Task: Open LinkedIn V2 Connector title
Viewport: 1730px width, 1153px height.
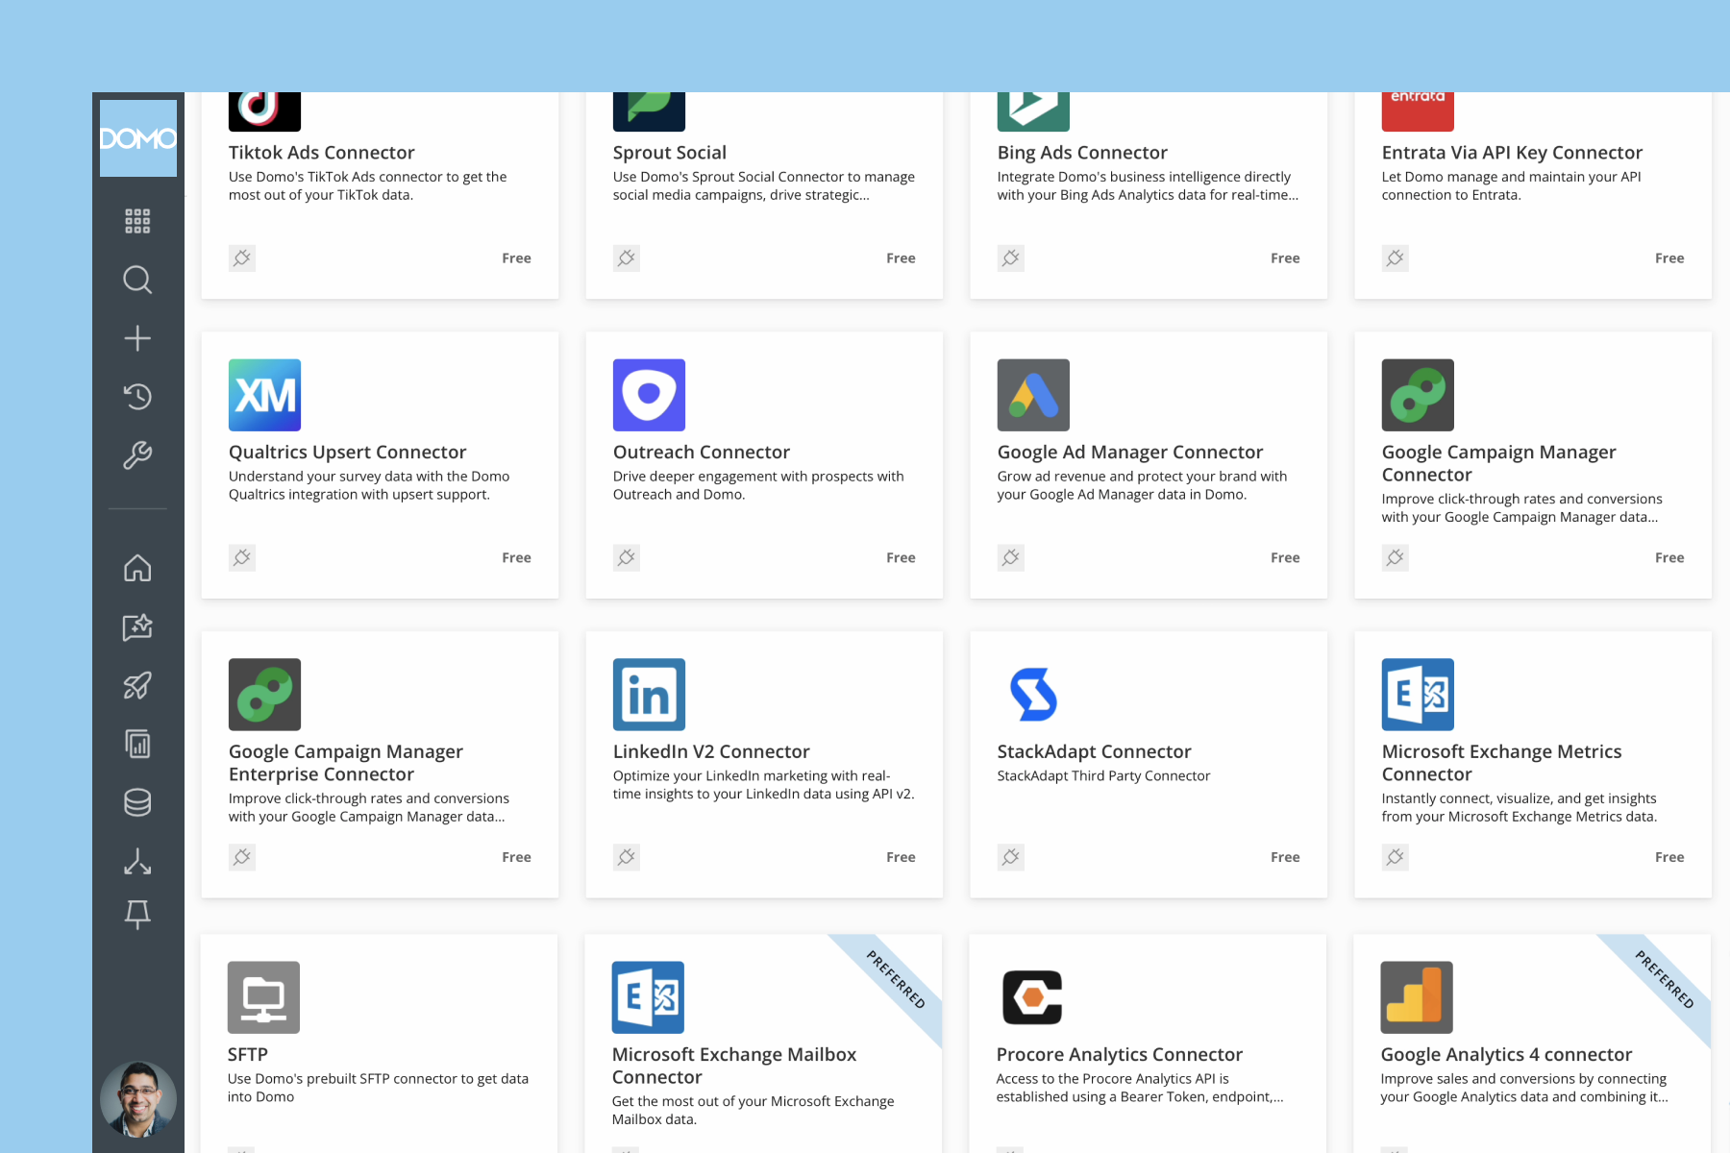Action: click(x=711, y=751)
